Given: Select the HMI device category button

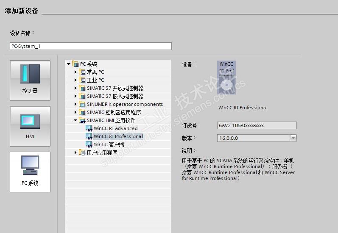Looking at the screenshot, I should click(30, 126).
